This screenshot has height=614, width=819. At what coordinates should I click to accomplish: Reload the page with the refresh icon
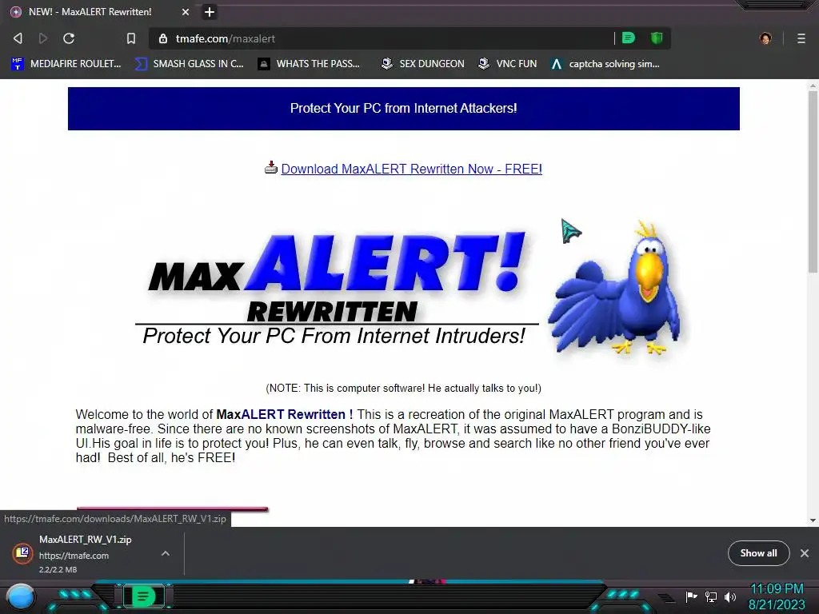(69, 38)
